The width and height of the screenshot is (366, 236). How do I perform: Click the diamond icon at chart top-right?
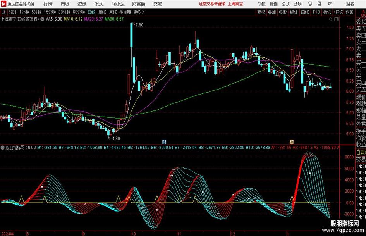pyautogui.click(x=330, y=19)
